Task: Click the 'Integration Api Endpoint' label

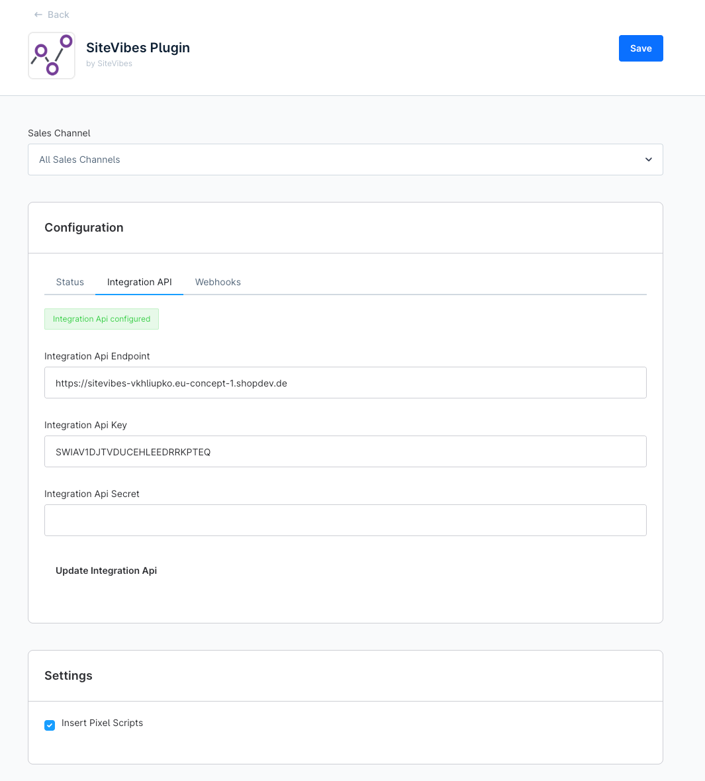Action: pos(97,356)
